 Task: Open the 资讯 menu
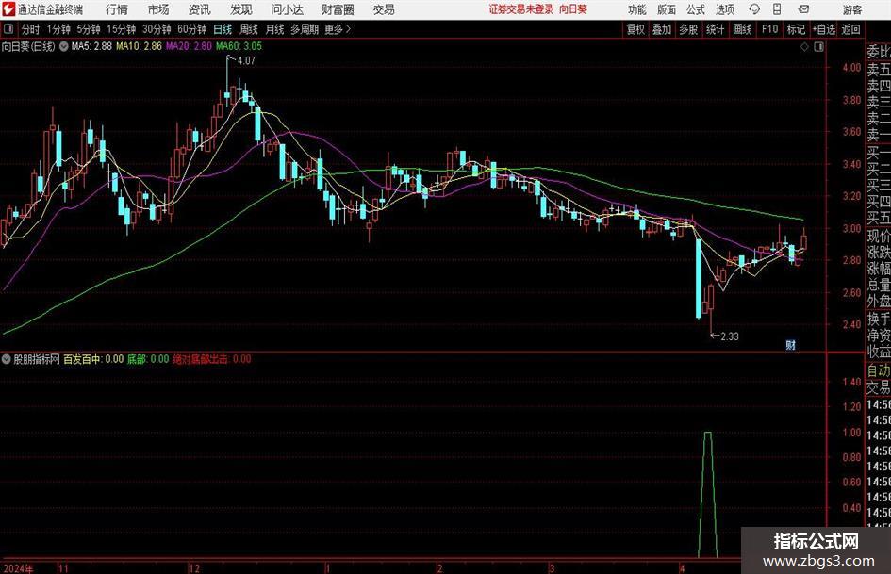199,9
